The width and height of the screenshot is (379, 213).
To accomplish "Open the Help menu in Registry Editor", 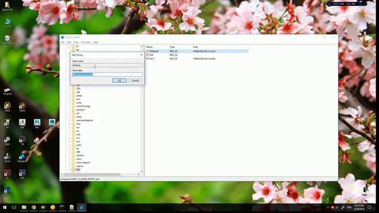I will click(x=96, y=42).
